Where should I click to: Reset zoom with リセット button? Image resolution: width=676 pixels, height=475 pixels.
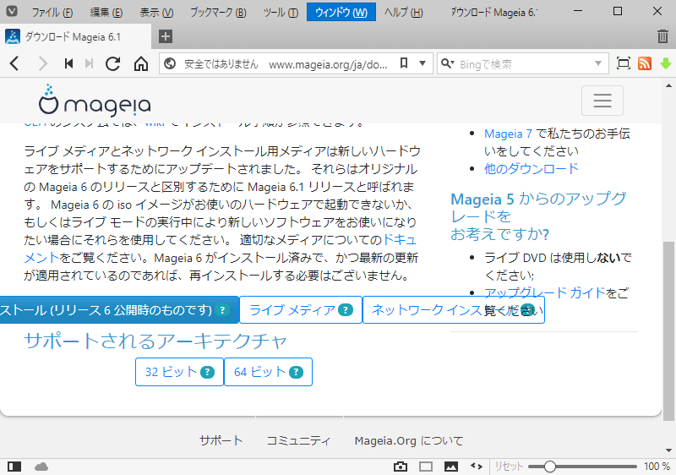(x=509, y=467)
